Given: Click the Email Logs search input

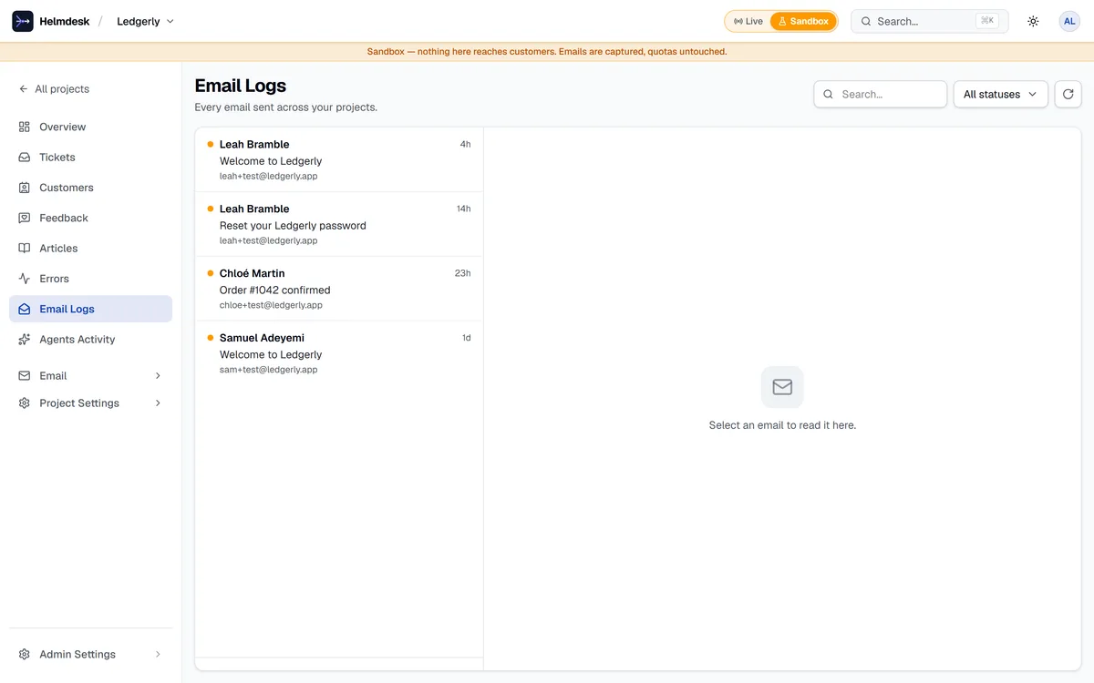Looking at the screenshot, I should tap(880, 94).
